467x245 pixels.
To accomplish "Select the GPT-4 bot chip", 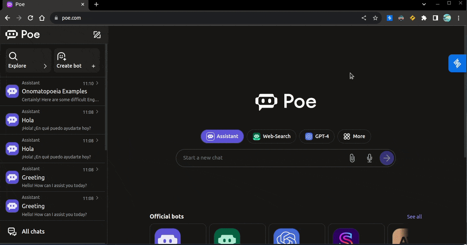I will click(317, 136).
